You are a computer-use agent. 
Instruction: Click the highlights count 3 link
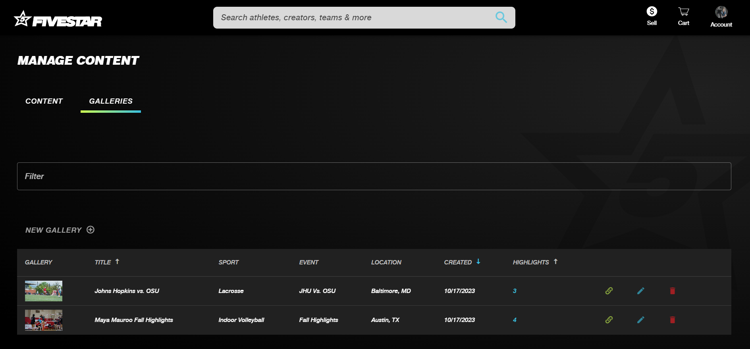click(515, 291)
